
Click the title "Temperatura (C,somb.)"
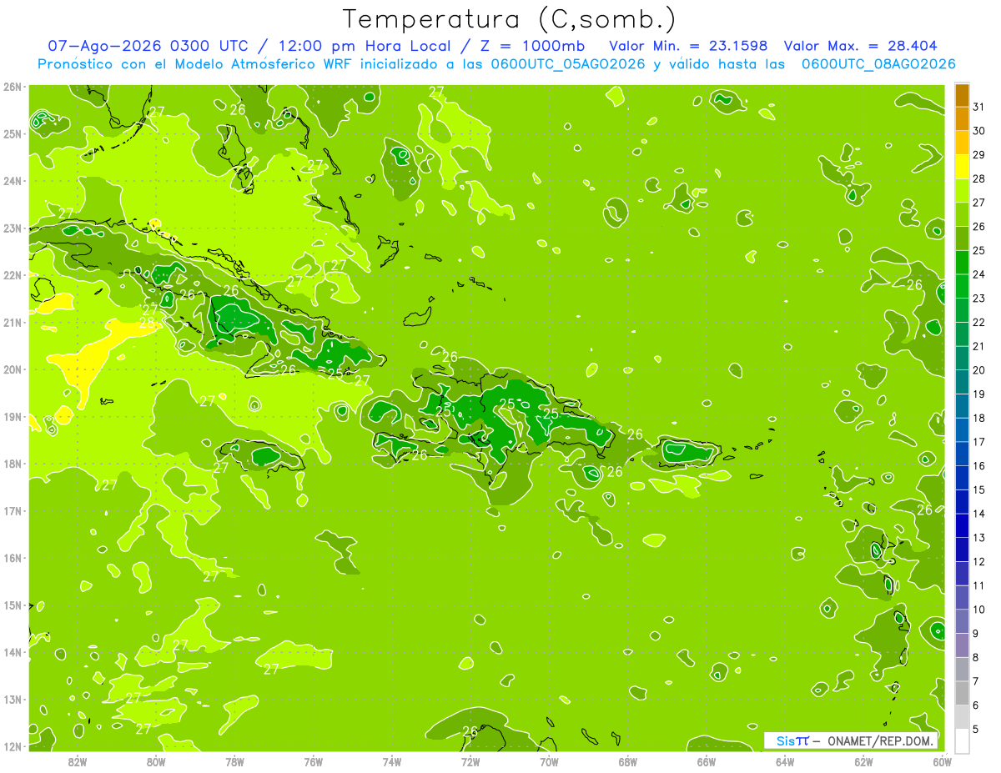coord(509,19)
